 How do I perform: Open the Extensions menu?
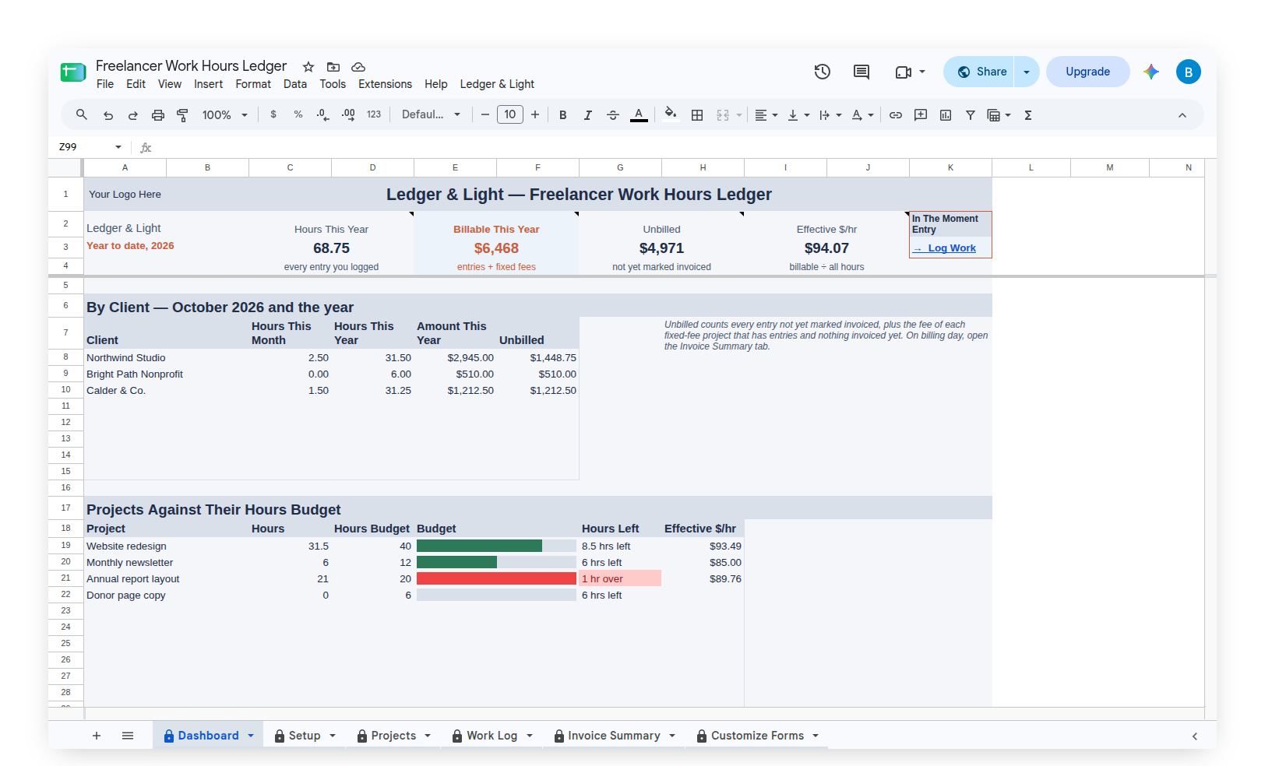coord(385,84)
